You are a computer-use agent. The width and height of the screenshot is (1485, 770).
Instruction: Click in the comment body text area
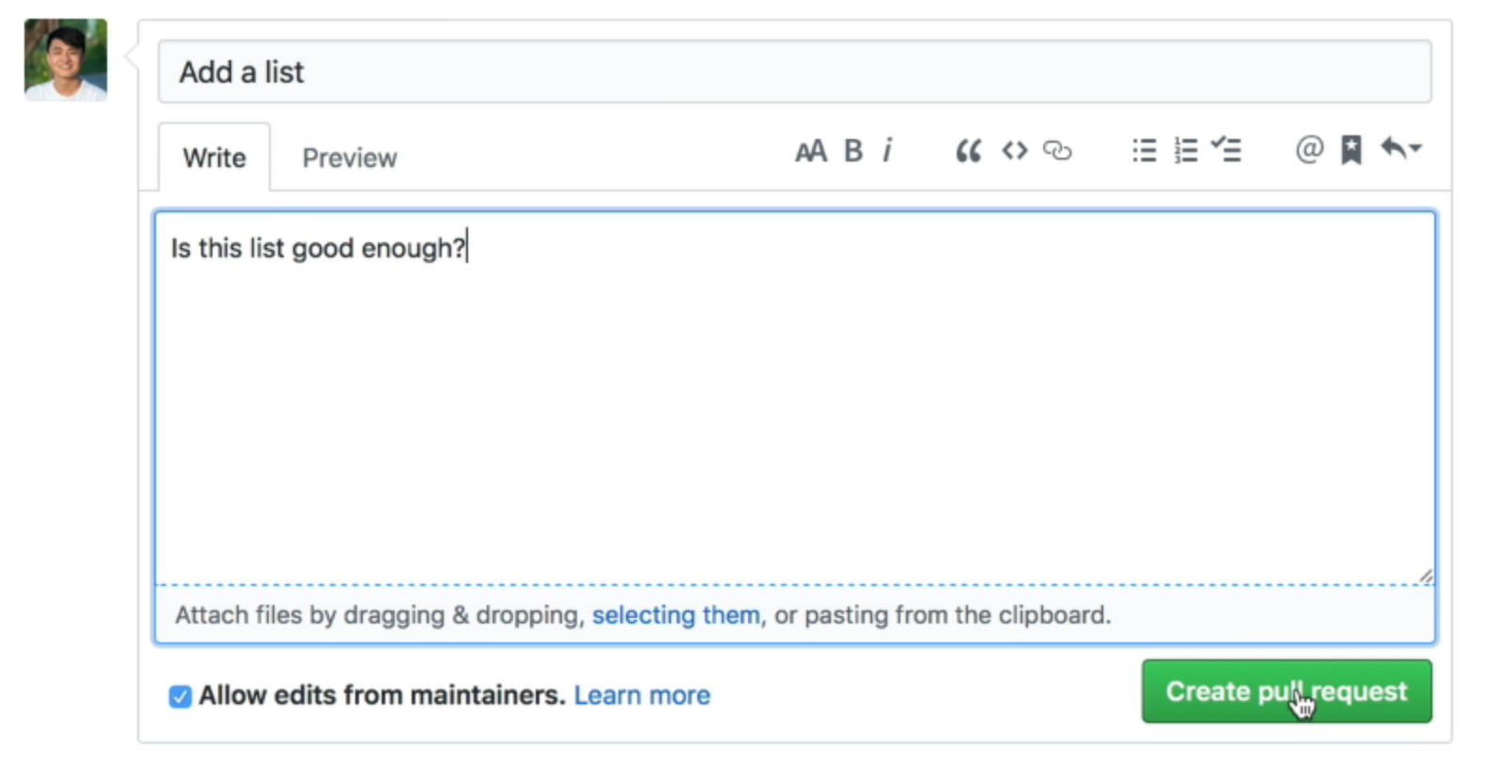point(794,398)
